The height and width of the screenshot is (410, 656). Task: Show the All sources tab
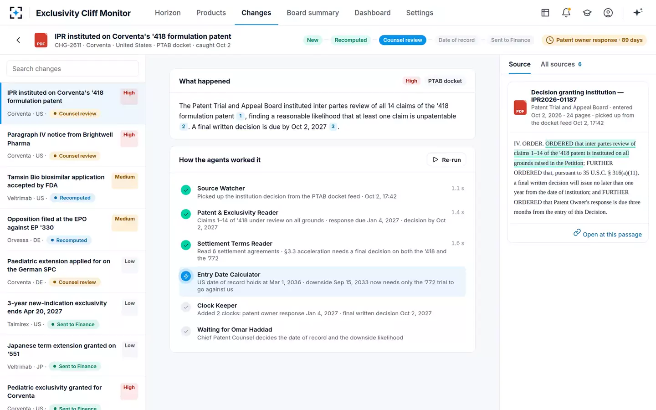[x=561, y=64]
